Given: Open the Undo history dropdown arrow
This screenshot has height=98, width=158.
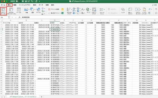Looking at the screenshot, I should (34, 1).
